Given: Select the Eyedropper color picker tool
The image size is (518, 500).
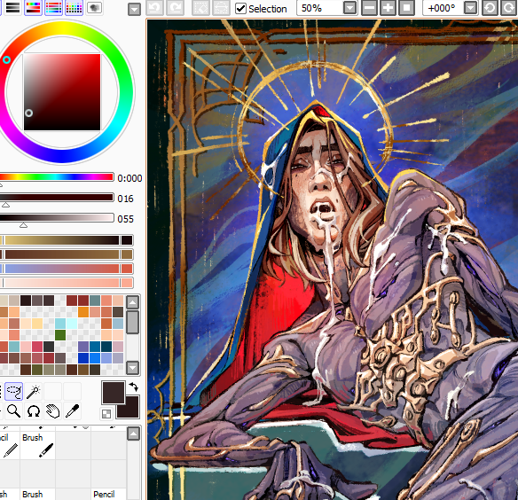Looking at the screenshot, I should (72, 411).
